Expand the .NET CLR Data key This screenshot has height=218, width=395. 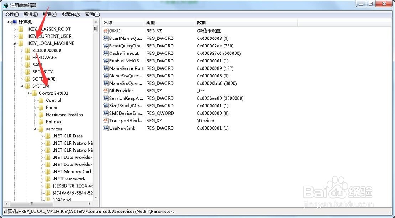coord(42,136)
